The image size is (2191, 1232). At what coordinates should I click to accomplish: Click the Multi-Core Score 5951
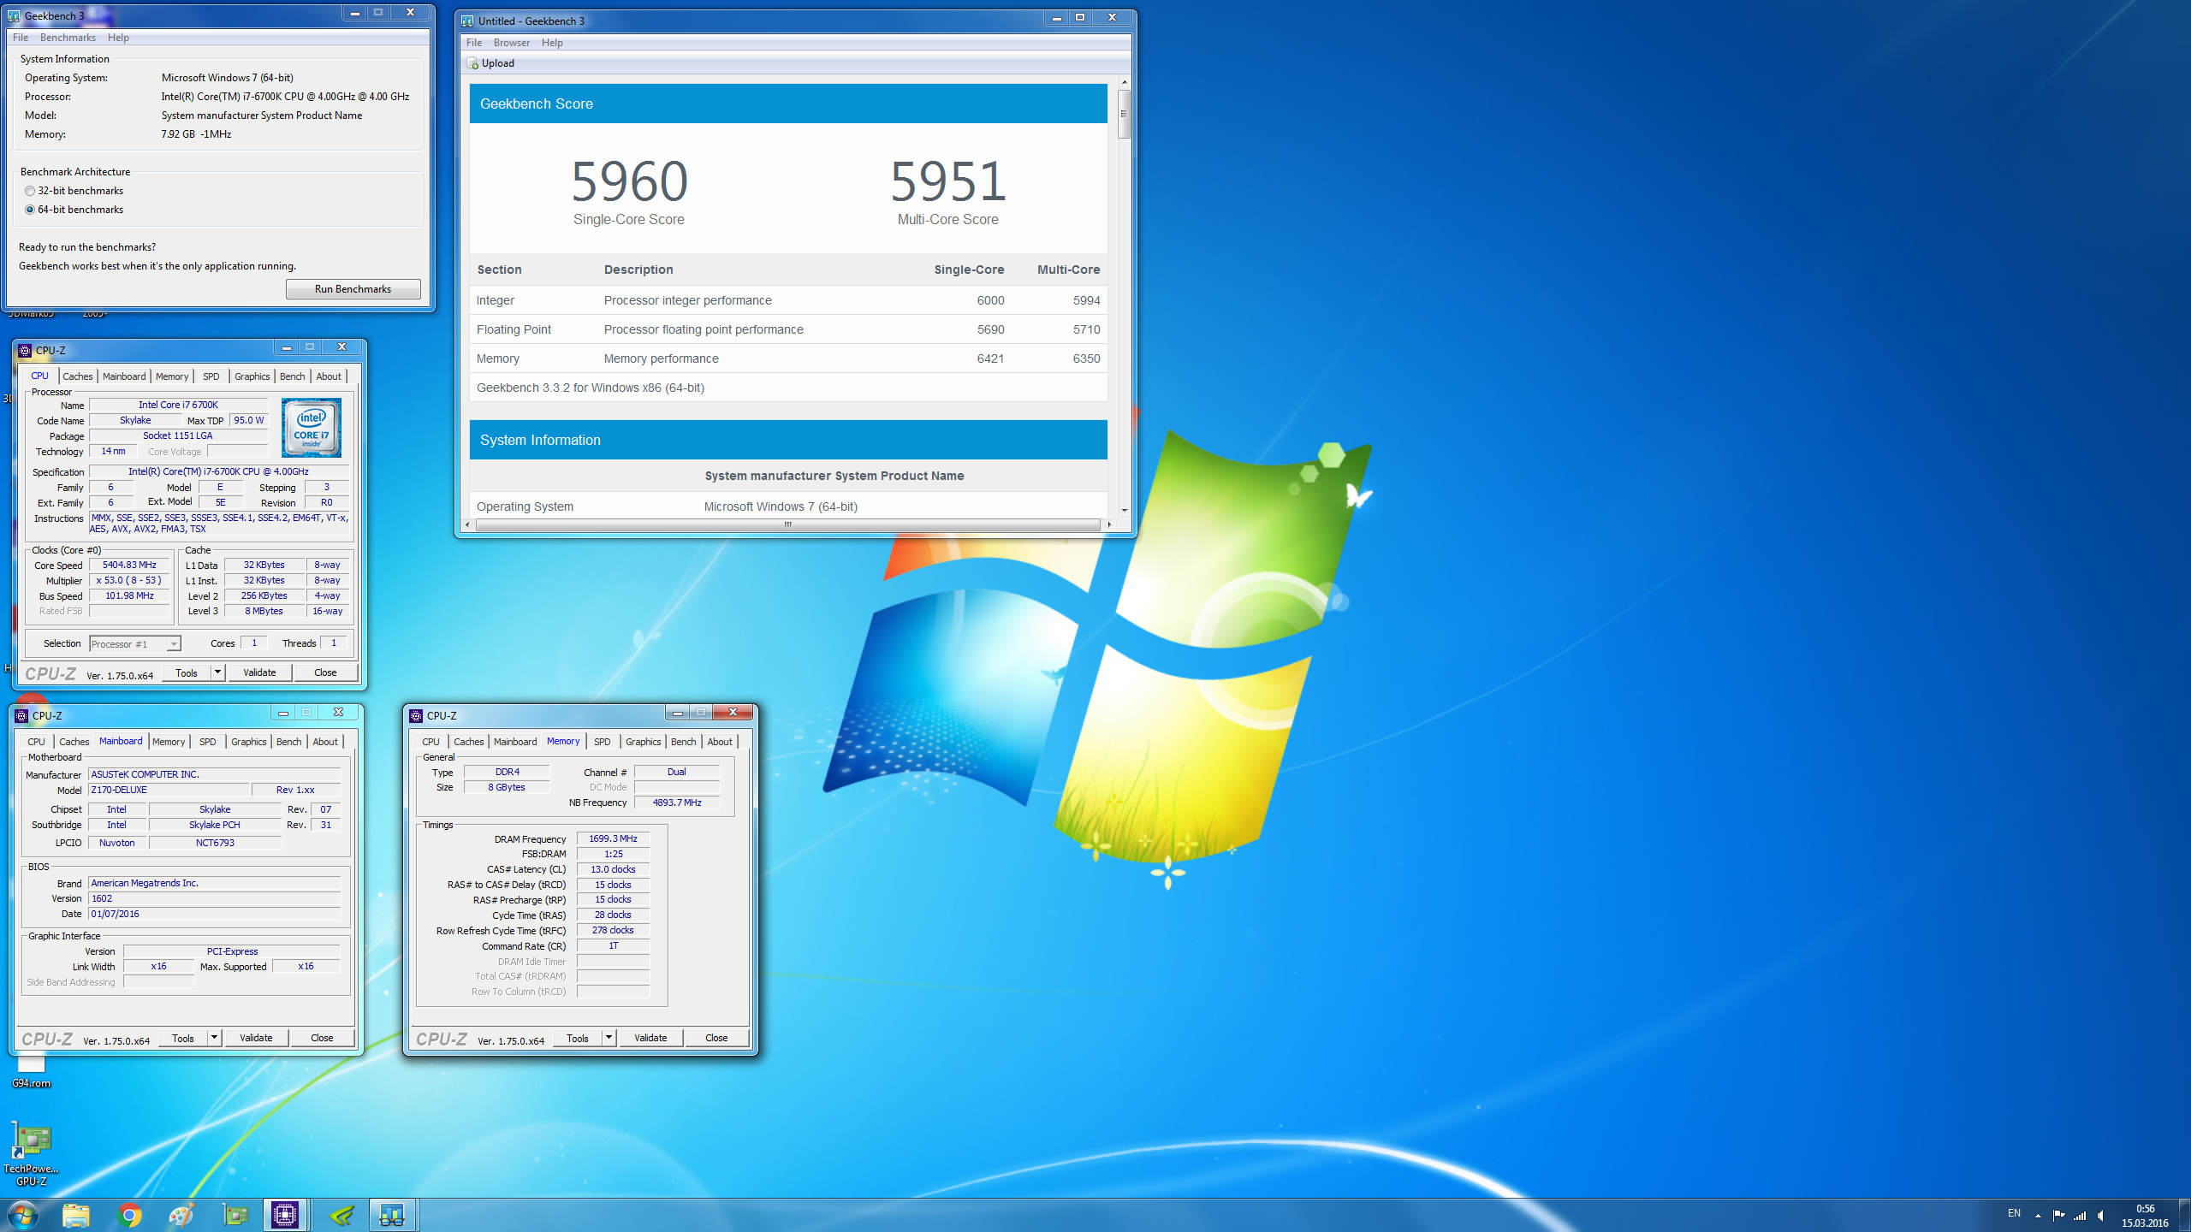(x=947, y=181)
